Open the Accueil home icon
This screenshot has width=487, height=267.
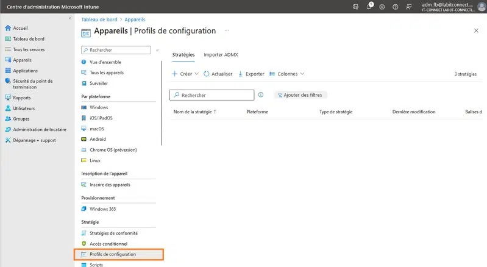click(8, 28)
